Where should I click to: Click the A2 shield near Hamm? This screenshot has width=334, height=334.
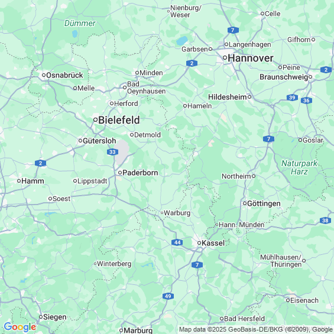pos(40,163)
